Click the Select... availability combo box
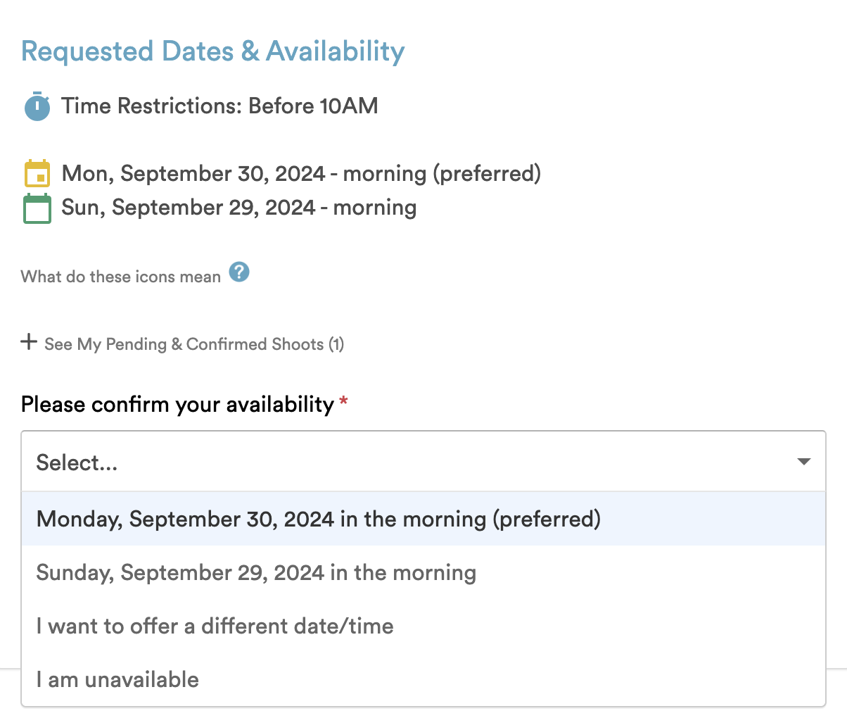This screenshot has height=718, width=847. [423, 462]
